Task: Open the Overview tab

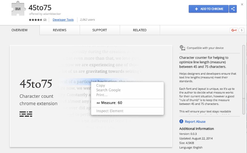Action: coord(20,30)
